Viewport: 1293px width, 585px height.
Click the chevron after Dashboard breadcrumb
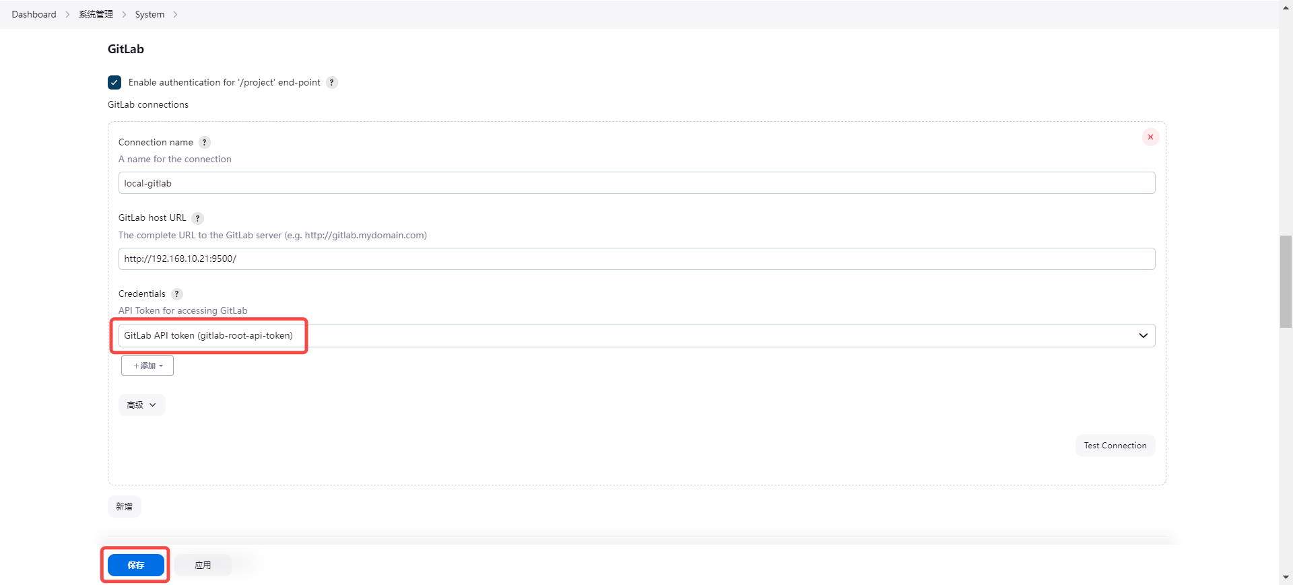click(67, 15)
